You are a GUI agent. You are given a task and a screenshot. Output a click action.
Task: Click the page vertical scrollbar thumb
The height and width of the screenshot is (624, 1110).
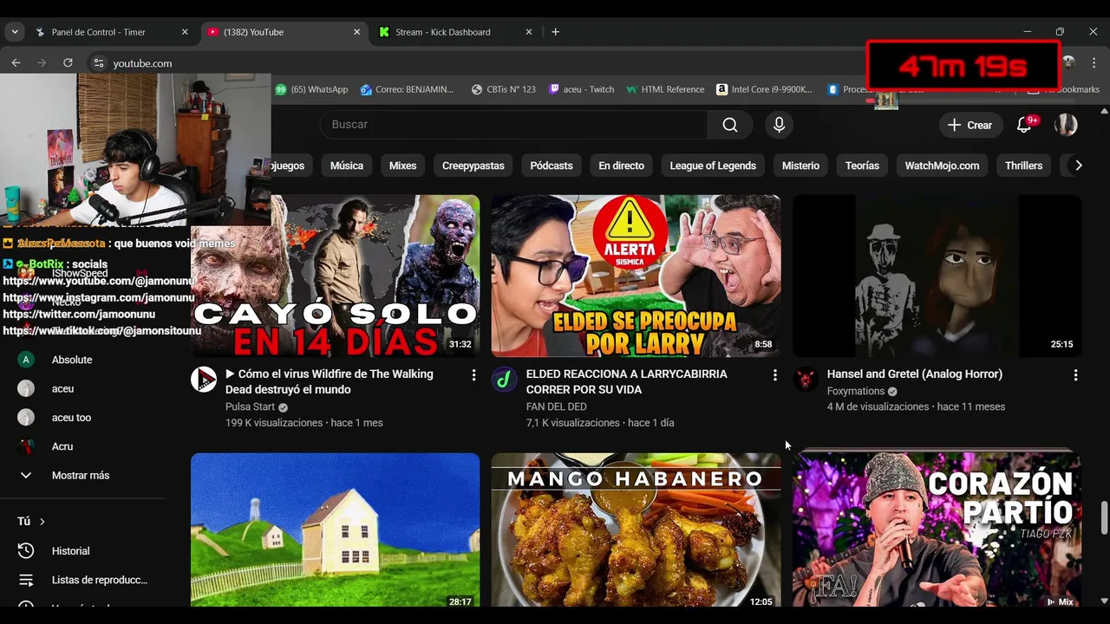(x=1104, y=517)
